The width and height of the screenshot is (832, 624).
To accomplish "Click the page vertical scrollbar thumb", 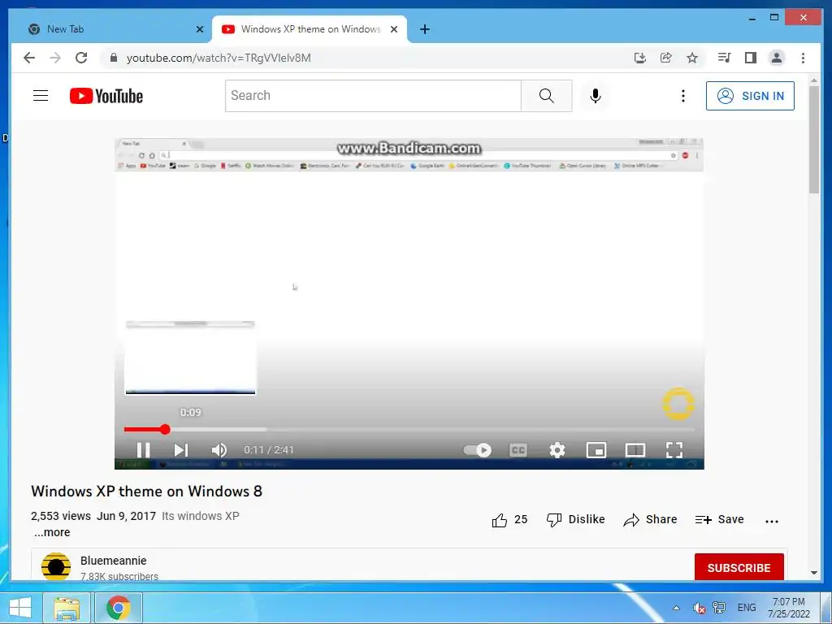I will pos(814,140).
